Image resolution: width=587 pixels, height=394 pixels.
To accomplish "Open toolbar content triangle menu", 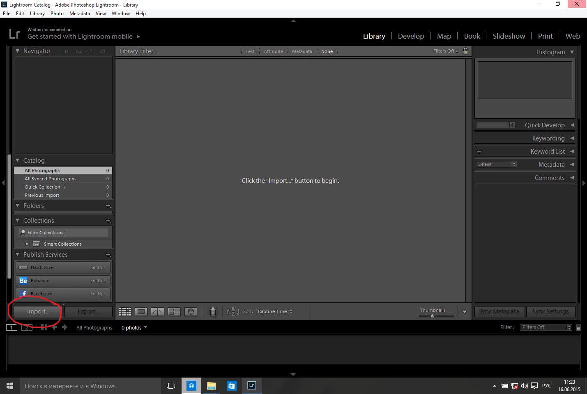I will pos(464,312).
